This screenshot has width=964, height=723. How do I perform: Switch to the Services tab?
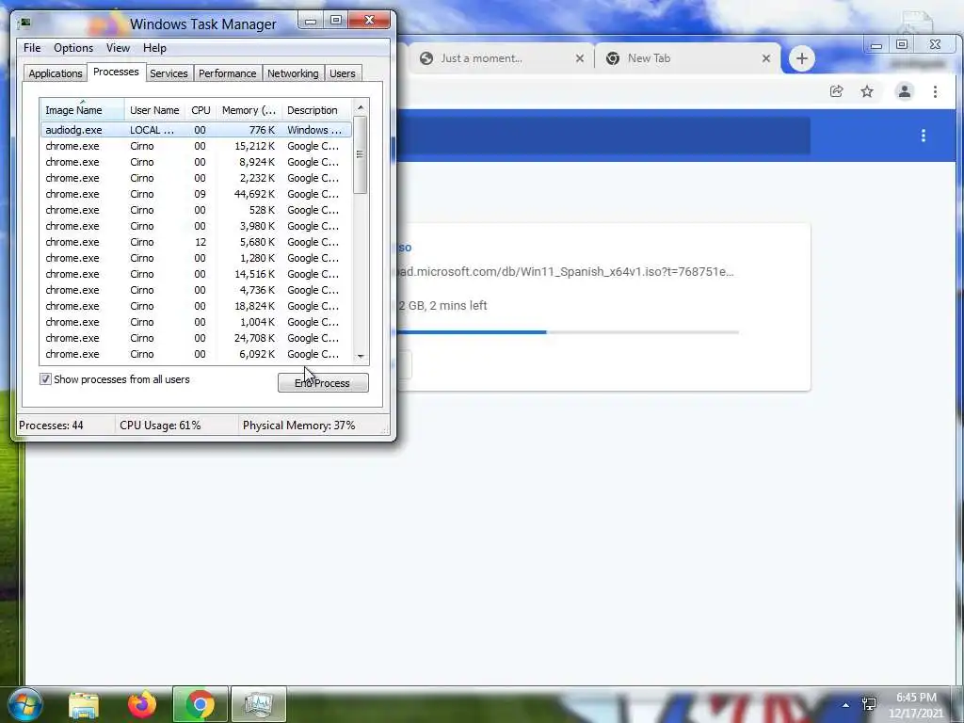click(x=169, y=73)
